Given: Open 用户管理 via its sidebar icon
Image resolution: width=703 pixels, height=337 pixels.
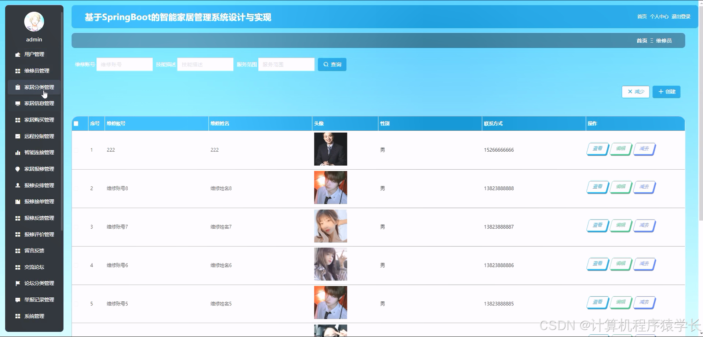Looking at the screenshot, I should [x=18, y=54].
